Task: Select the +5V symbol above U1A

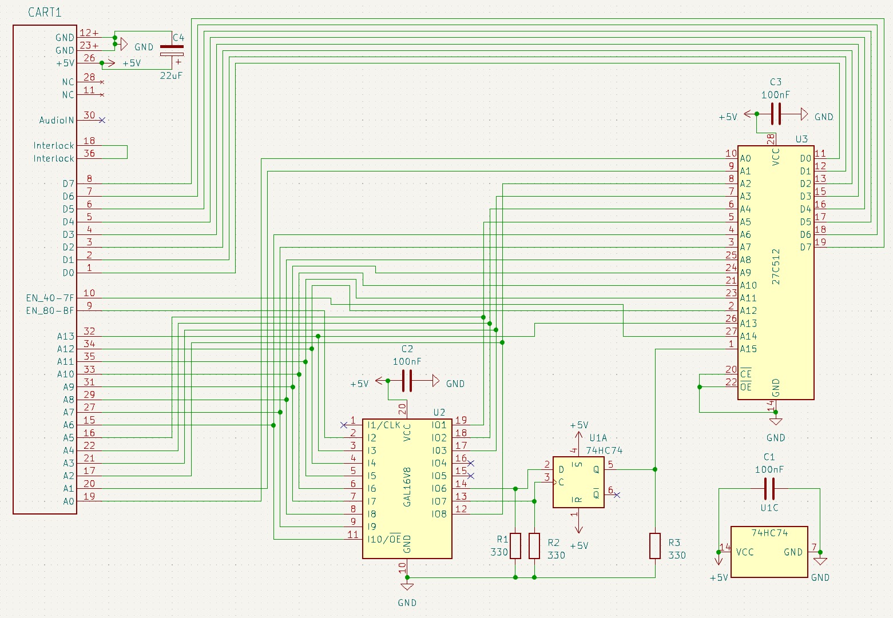Action: coord(578,430)
